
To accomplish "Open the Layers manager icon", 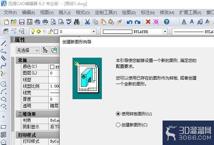I will tap(6, 32).
